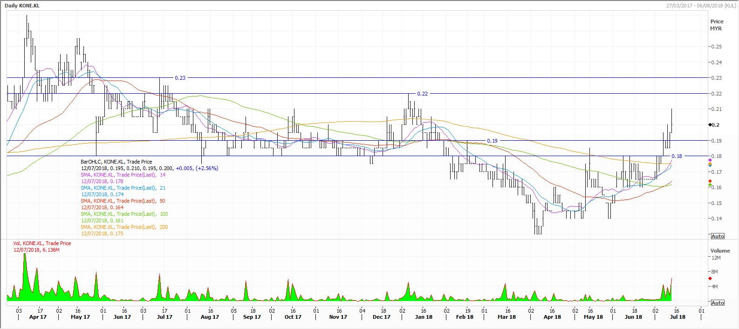The height and width of the screenshot is (329, 739).
Task: Toggle Auto scale on the price axis
Action: point(718,236)
